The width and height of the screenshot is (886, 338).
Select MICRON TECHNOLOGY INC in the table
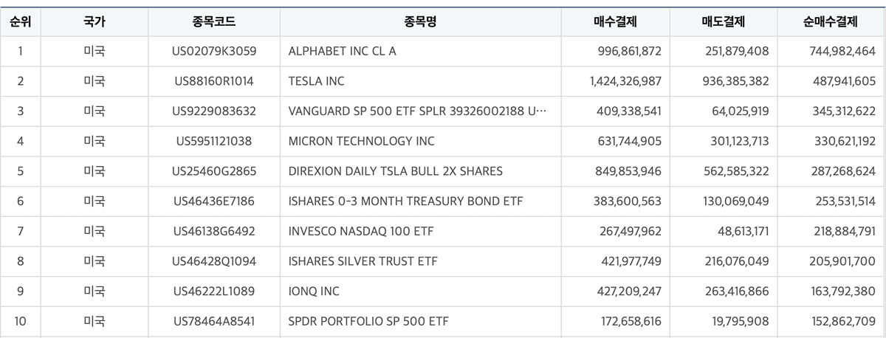362,141
